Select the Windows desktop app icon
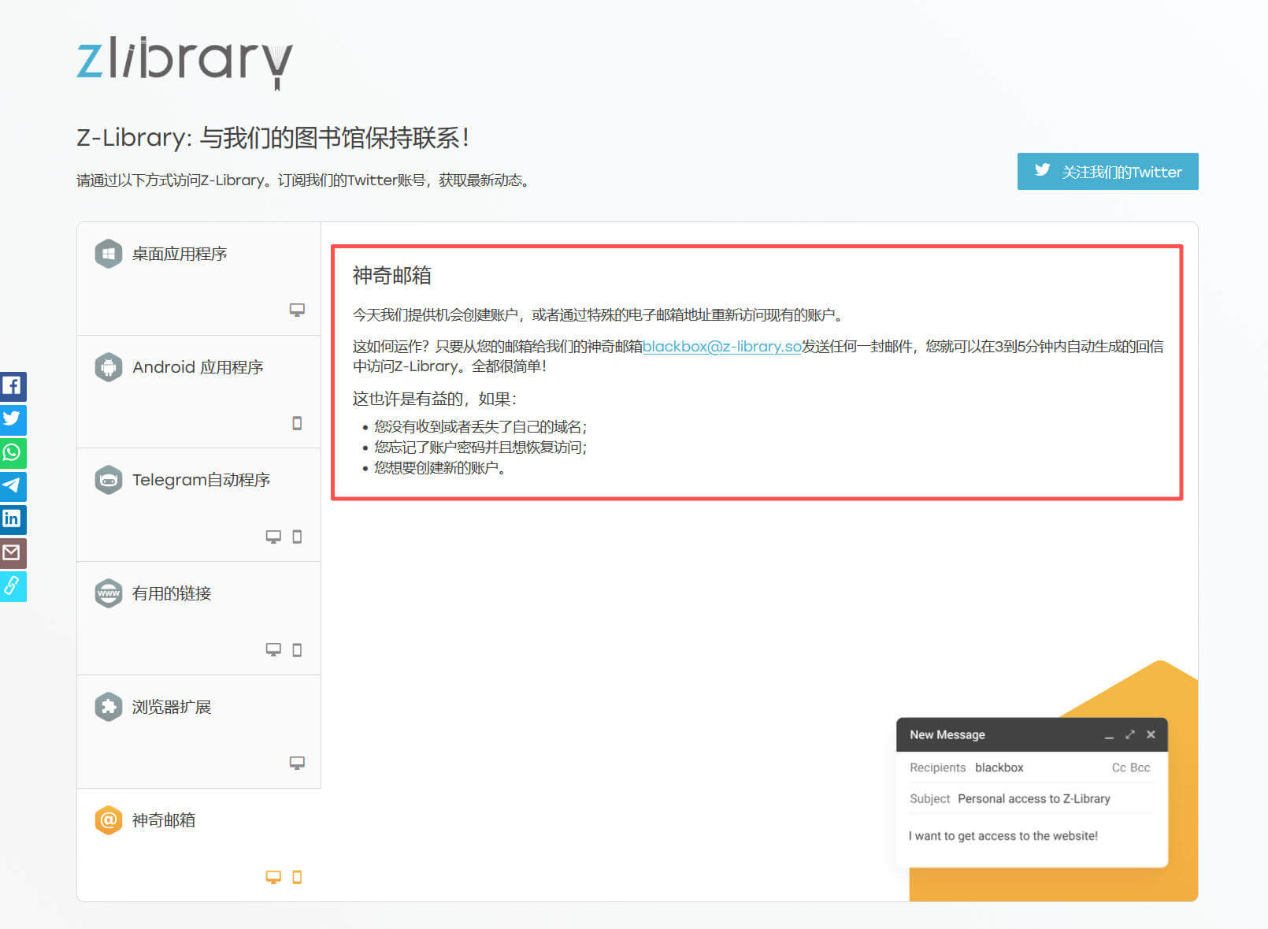 [108, 254]
